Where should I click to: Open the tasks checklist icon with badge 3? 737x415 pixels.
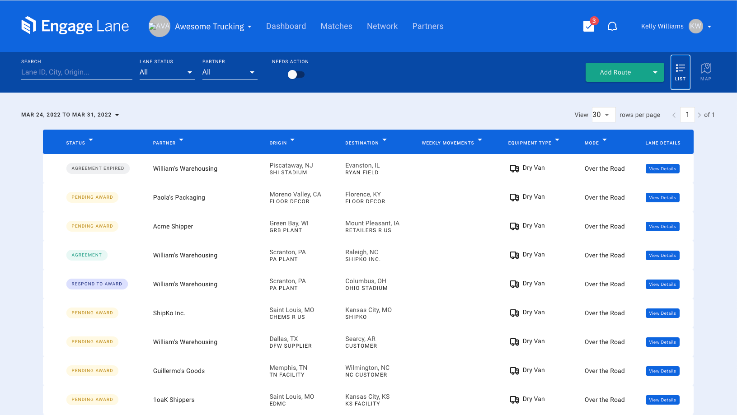(588, 26)
